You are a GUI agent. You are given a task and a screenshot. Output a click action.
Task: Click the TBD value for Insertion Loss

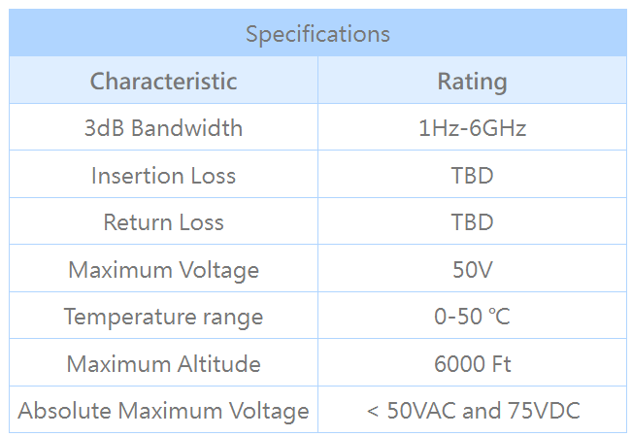click(472, 176)
